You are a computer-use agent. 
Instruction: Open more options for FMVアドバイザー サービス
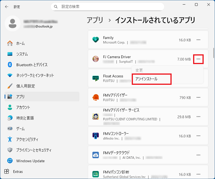coord(199,116)
